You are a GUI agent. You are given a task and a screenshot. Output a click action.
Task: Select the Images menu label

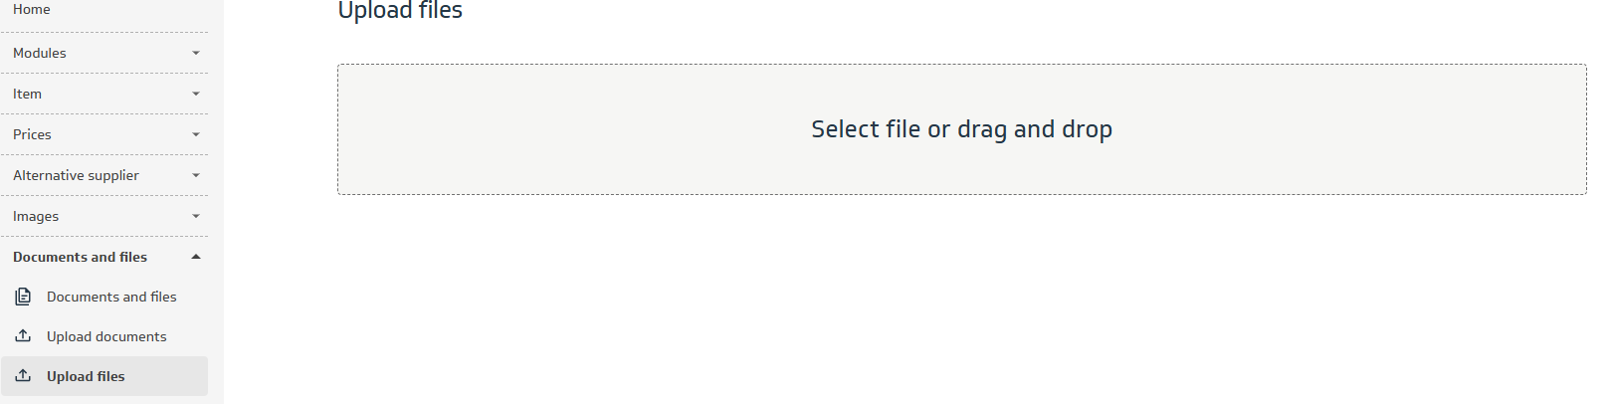(36, 216)
